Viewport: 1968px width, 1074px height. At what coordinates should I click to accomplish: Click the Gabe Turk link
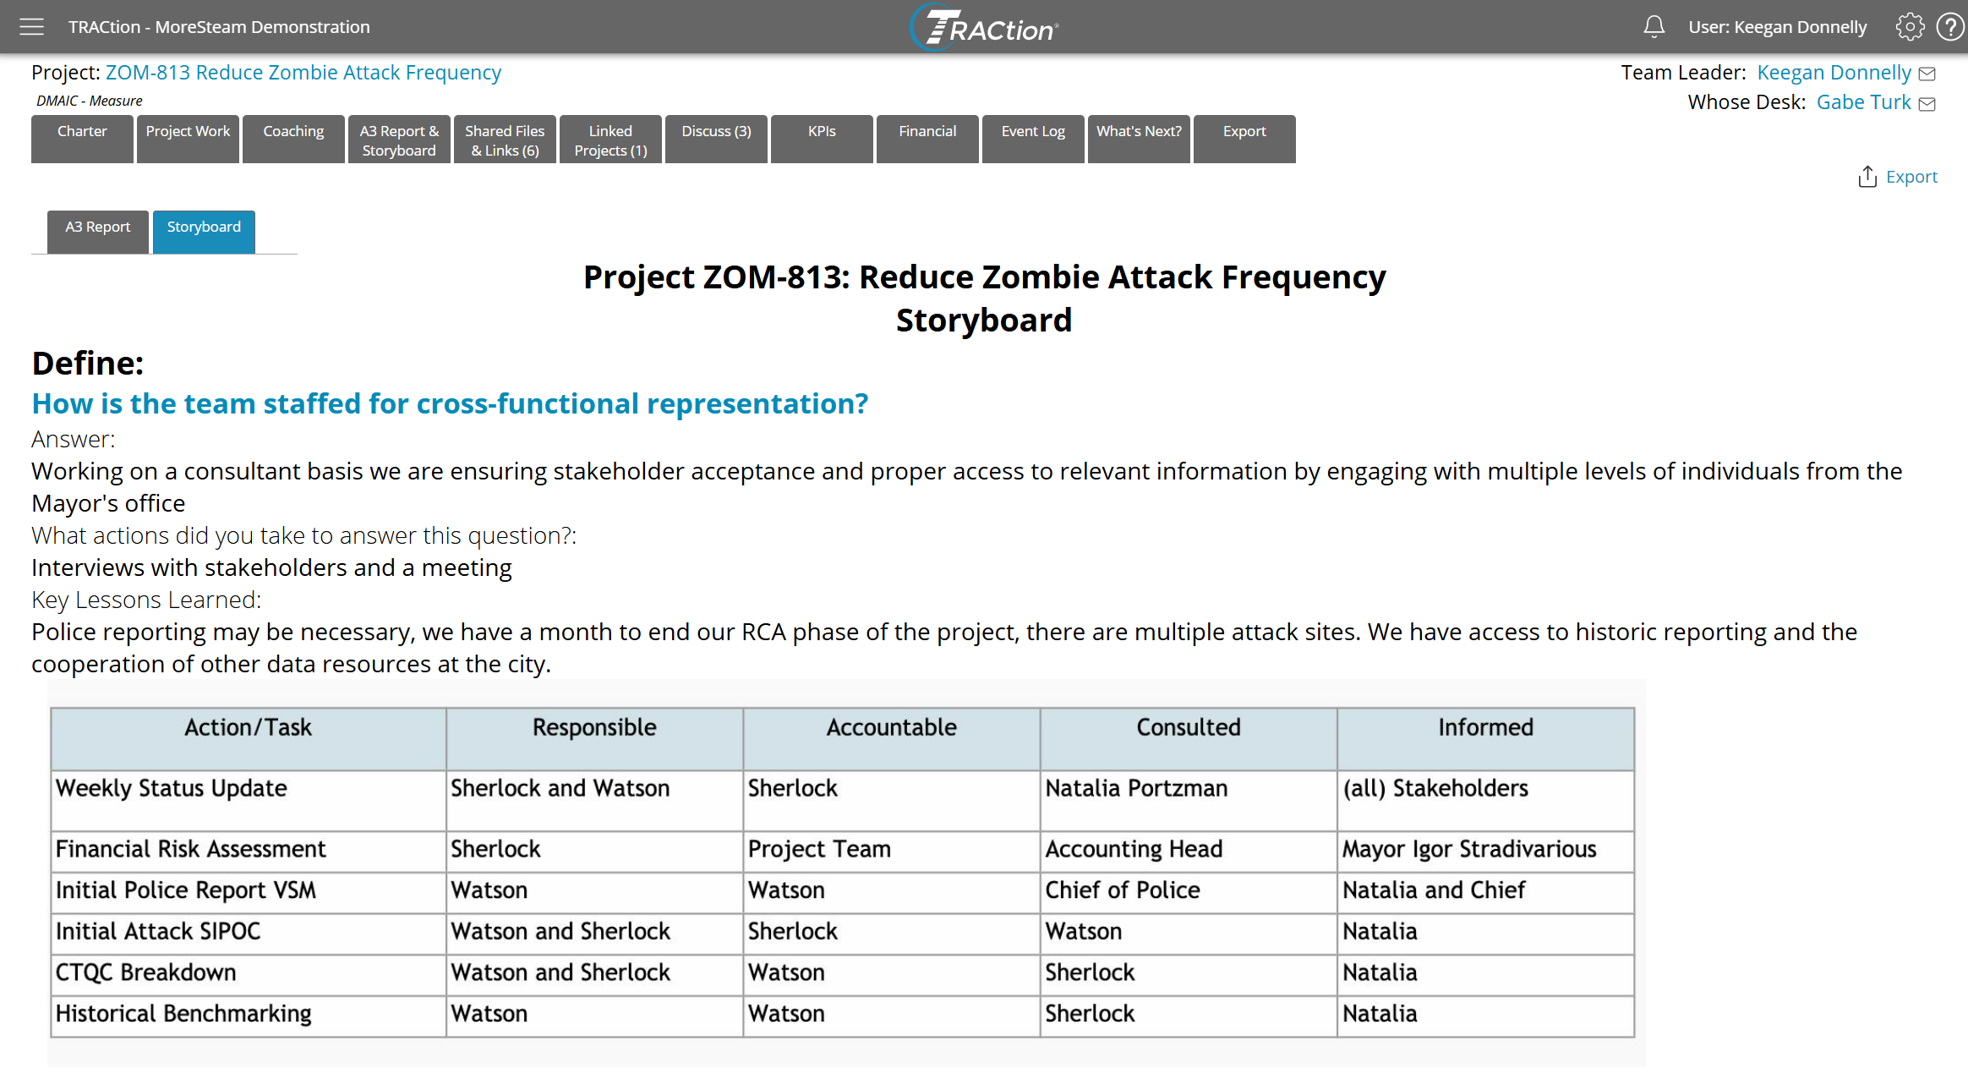click(x=1863, y=102)
